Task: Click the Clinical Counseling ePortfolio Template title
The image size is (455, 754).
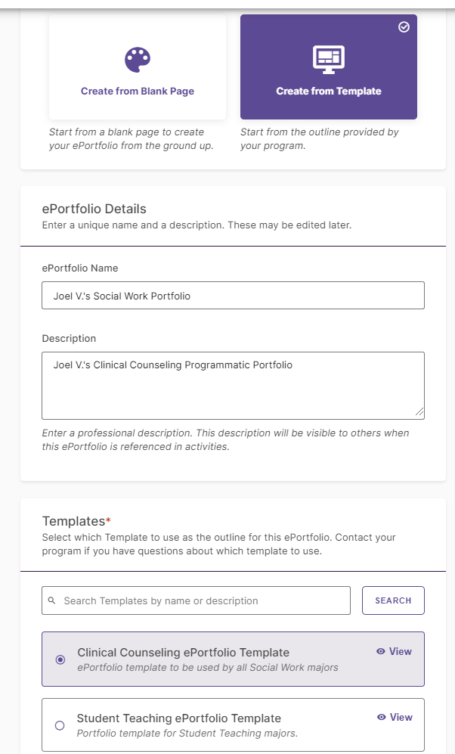Action: click(183, 652)
